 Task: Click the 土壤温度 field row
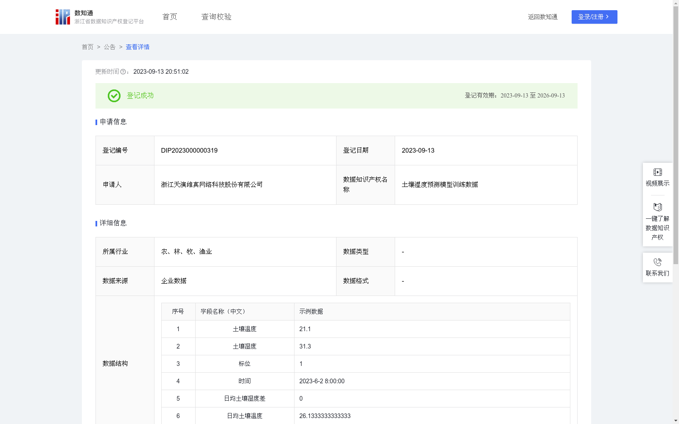(365, 329)
